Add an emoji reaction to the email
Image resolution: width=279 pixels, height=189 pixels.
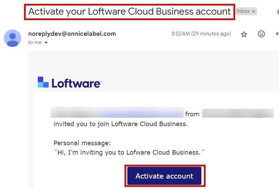pos(261,34)
